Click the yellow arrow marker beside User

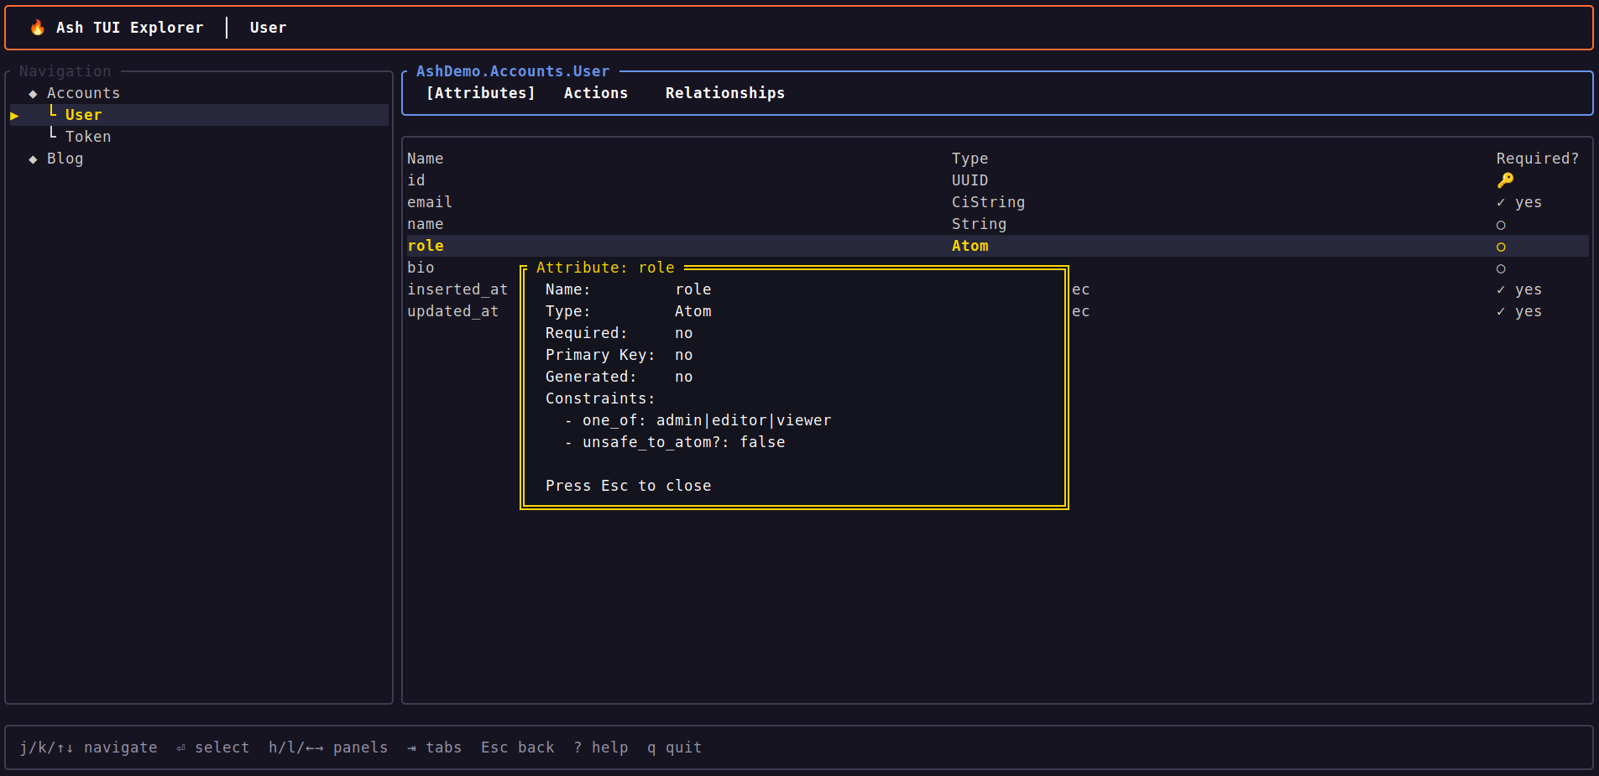14,116
